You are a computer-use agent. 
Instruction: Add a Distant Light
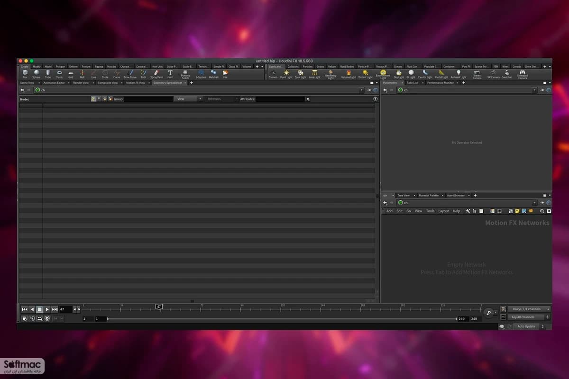pos(366,74)
